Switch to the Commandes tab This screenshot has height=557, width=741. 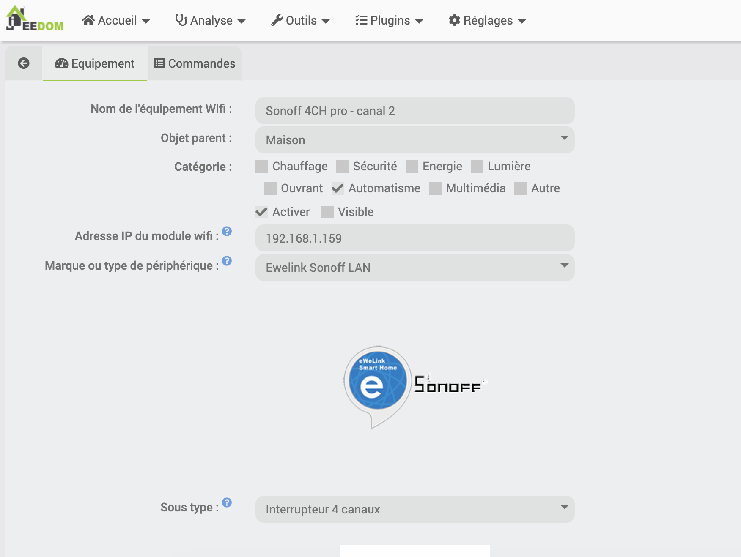pyautogui.click(x=195, y=63)
